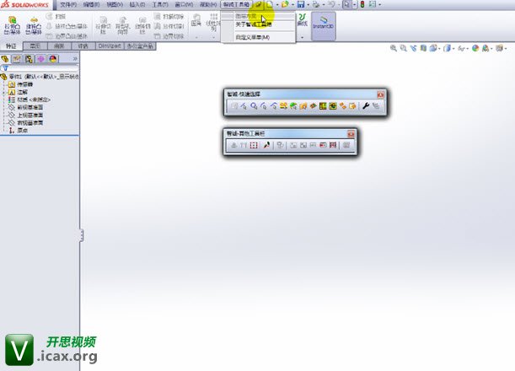Viewport: 515px width, 371px height.
Task: Select the Extruded Cut tool
Action: (103, 25)
